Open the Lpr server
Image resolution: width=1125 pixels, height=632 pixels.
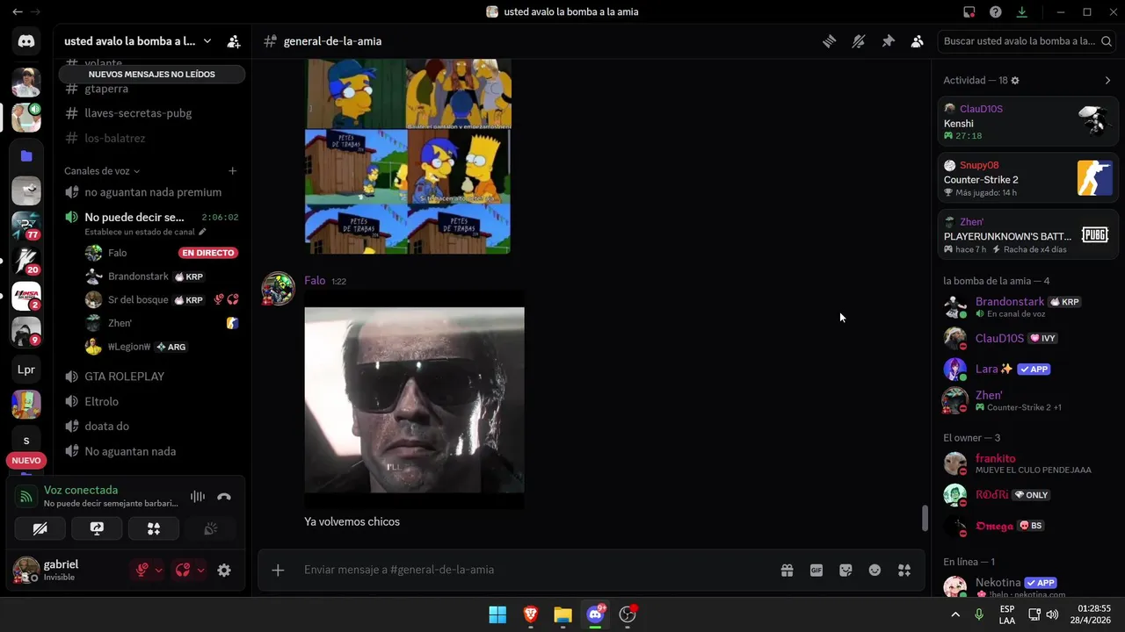pyautogui.click(x=26, y=370)
